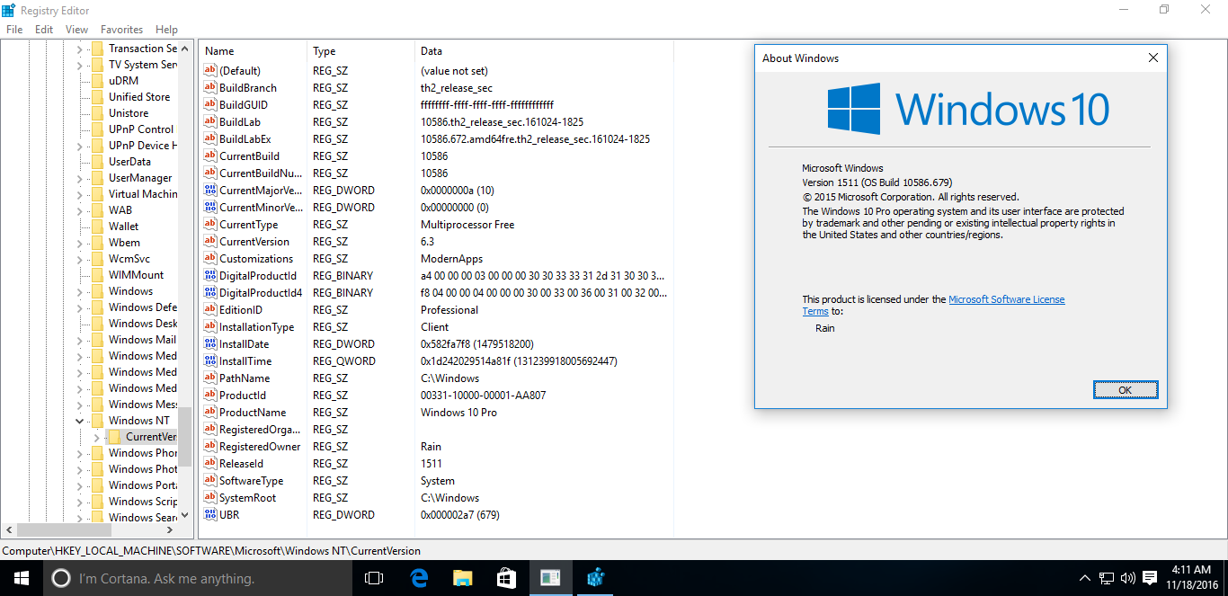Click the network icon in system tray
The height and width of the screenshot is (596, 1228).
tap(1107, 578)
